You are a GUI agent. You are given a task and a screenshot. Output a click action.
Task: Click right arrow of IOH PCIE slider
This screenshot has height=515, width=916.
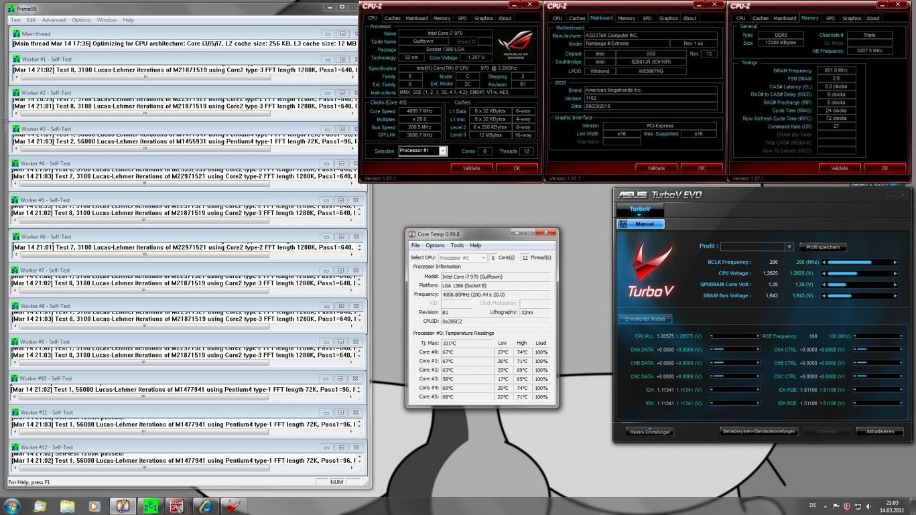(x=901, y=403)
